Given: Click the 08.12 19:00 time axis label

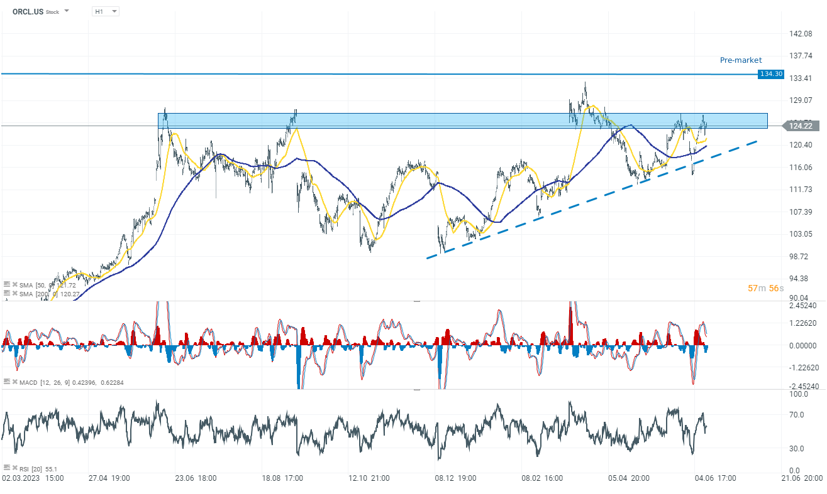Looking at the screenshot, I should [x=455, y=478].
